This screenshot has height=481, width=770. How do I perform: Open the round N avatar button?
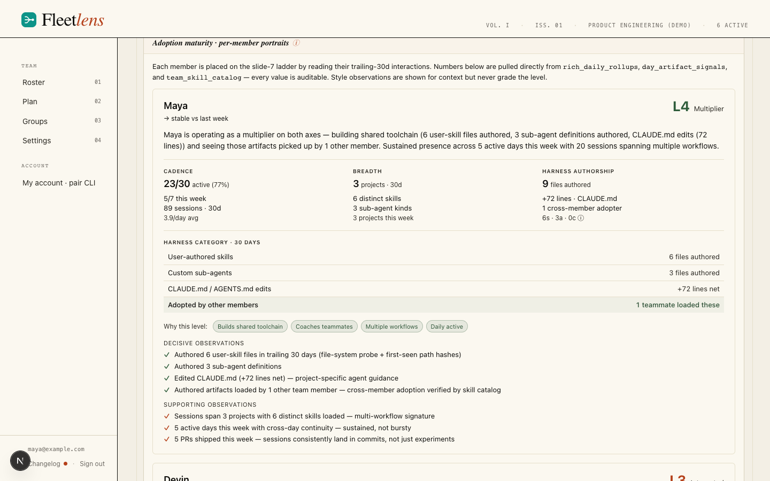click(x=20, y=461)
